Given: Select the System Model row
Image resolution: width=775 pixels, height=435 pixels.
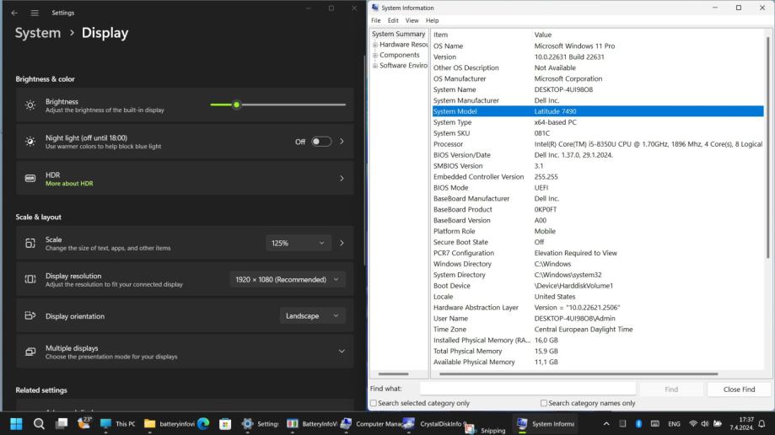Looking at the screenshot, I should pyautogui.click(x=598, y=112).
